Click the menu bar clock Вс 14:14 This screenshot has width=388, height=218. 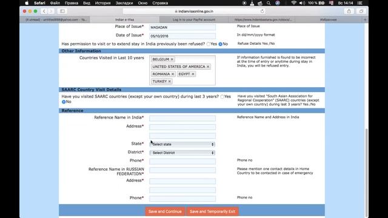pos(346,3)
